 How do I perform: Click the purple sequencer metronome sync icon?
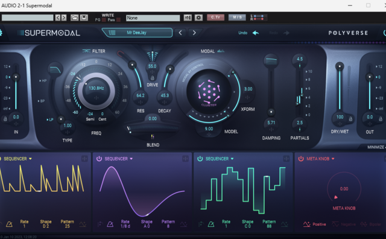pyautogui.click(x=110, y=225)
